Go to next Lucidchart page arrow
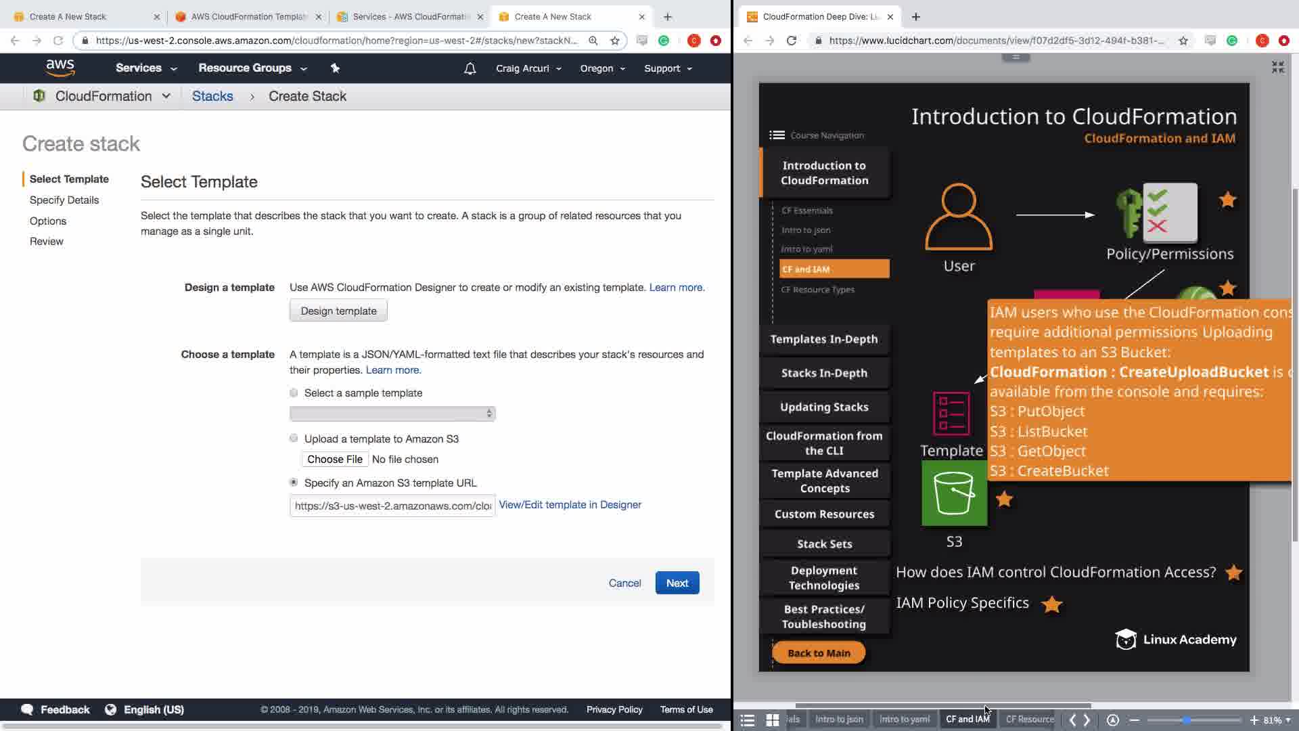Viewport: 1299px width, 731px height. coord(1087,720)
